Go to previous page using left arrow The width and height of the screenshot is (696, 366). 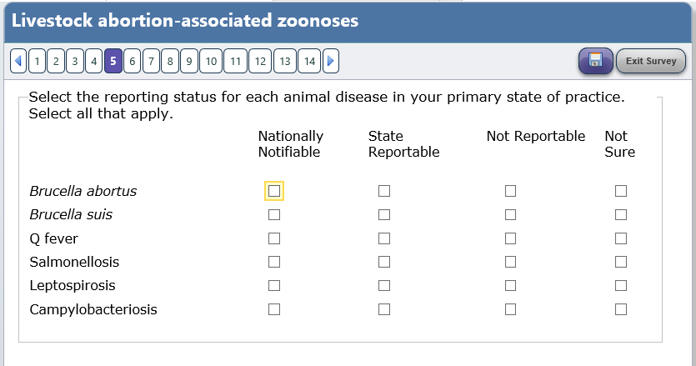coord(18,61)
